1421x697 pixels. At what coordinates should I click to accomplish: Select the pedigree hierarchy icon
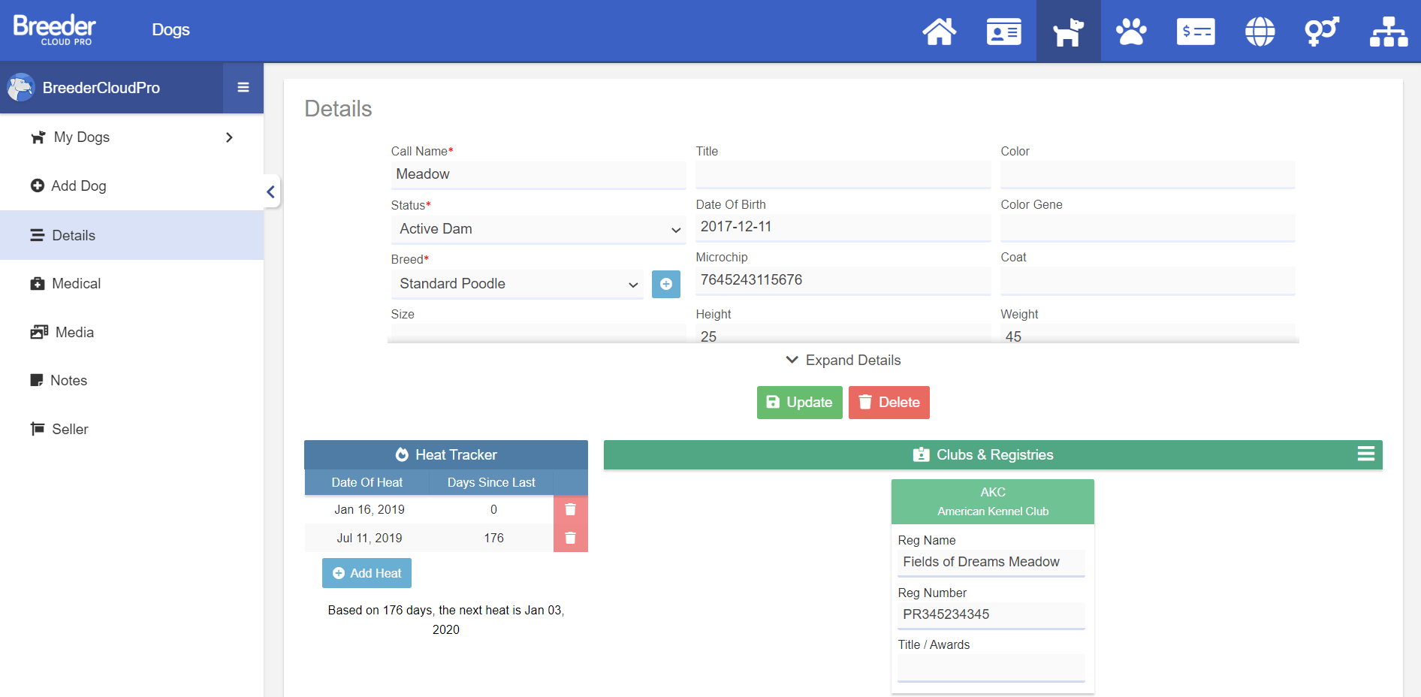click(1389, 31)
